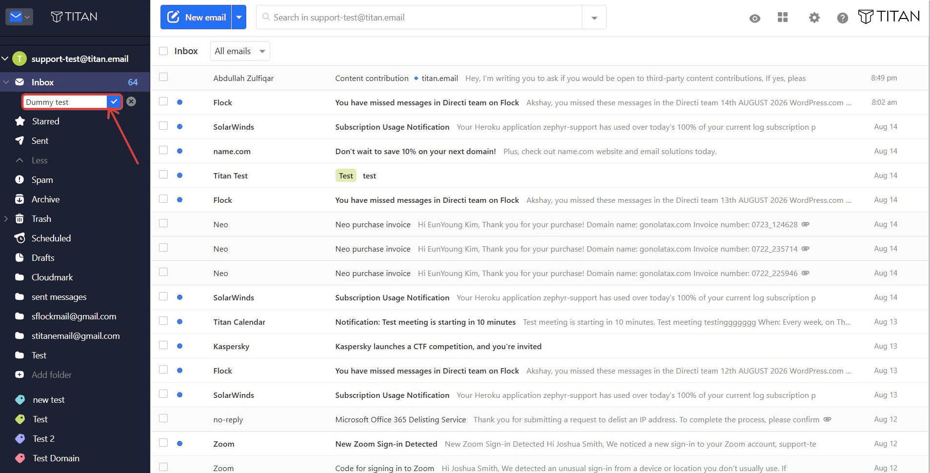
Task: Click the Spam folder warning icon
Action: [x=20, y=179]
